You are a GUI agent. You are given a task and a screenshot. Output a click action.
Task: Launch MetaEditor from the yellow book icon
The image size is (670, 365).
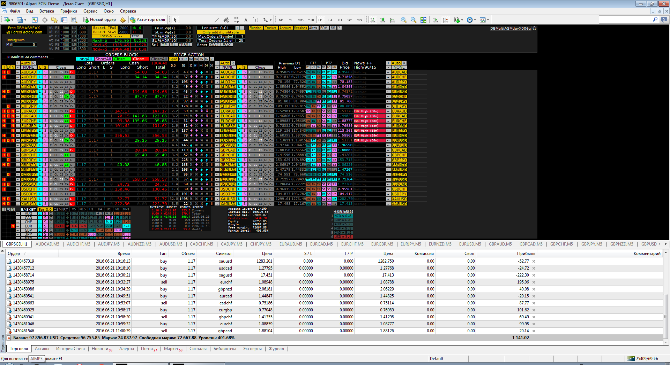pos(123,20)
